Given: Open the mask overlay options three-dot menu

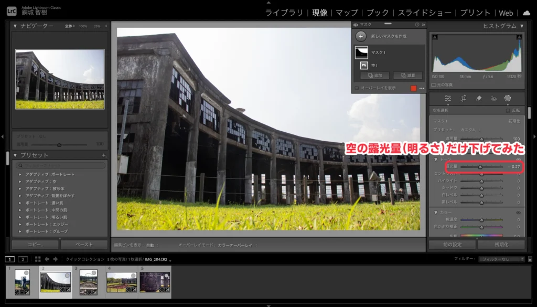Looking at the screenshot, I should pyautogui.click(x=422, y=88).
